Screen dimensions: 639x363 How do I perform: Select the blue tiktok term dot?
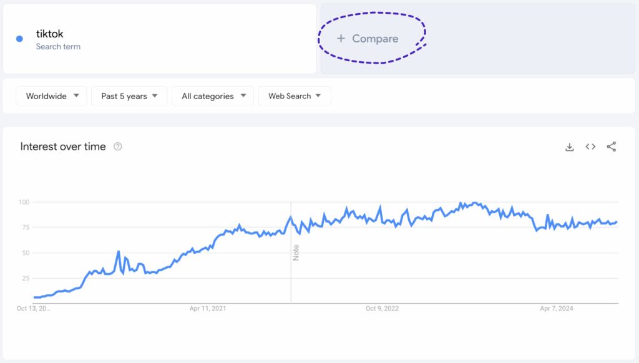[19, 39]
